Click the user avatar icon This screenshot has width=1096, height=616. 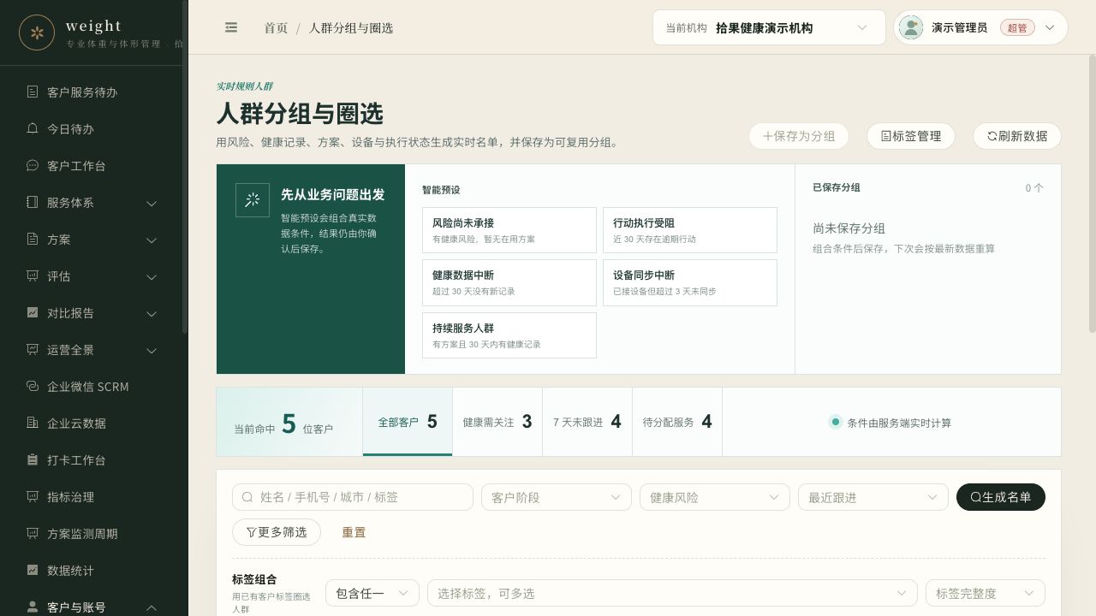click(x=911, y=27)
